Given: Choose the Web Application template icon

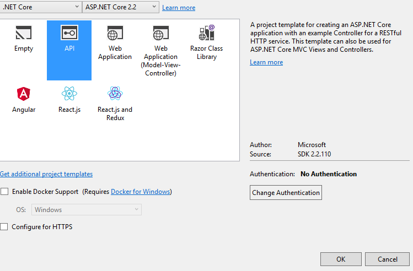Looking at the screenshot, I should coord(115,33).
